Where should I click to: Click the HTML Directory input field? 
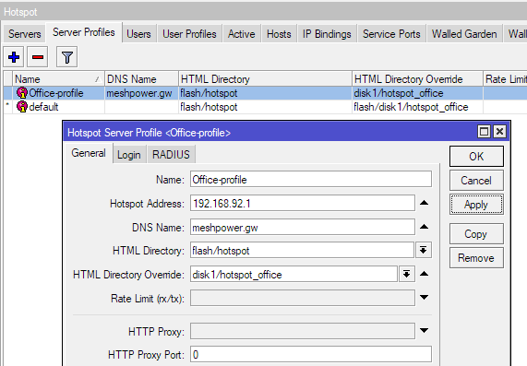[x=302, y=251]
